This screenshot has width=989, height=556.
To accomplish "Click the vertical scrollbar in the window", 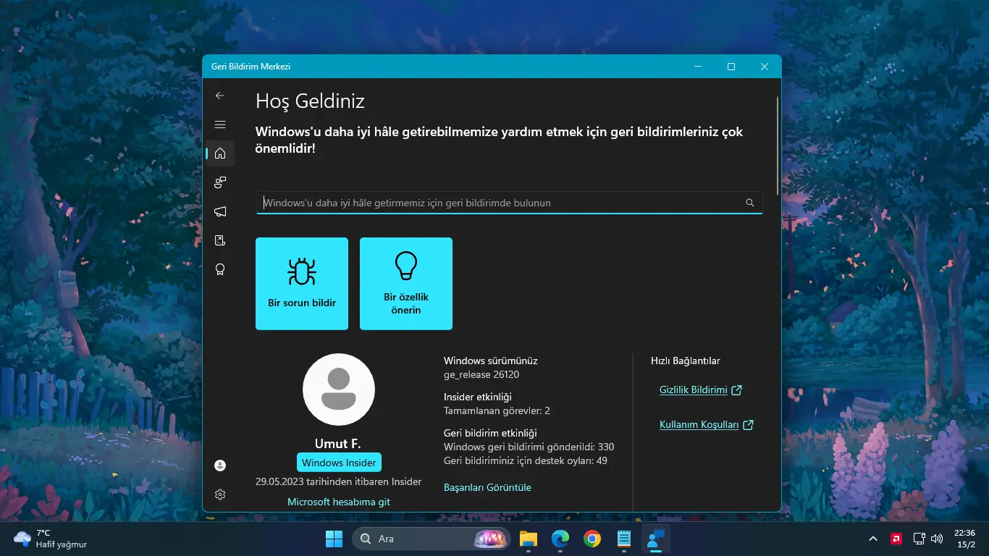I will [778, 146].
